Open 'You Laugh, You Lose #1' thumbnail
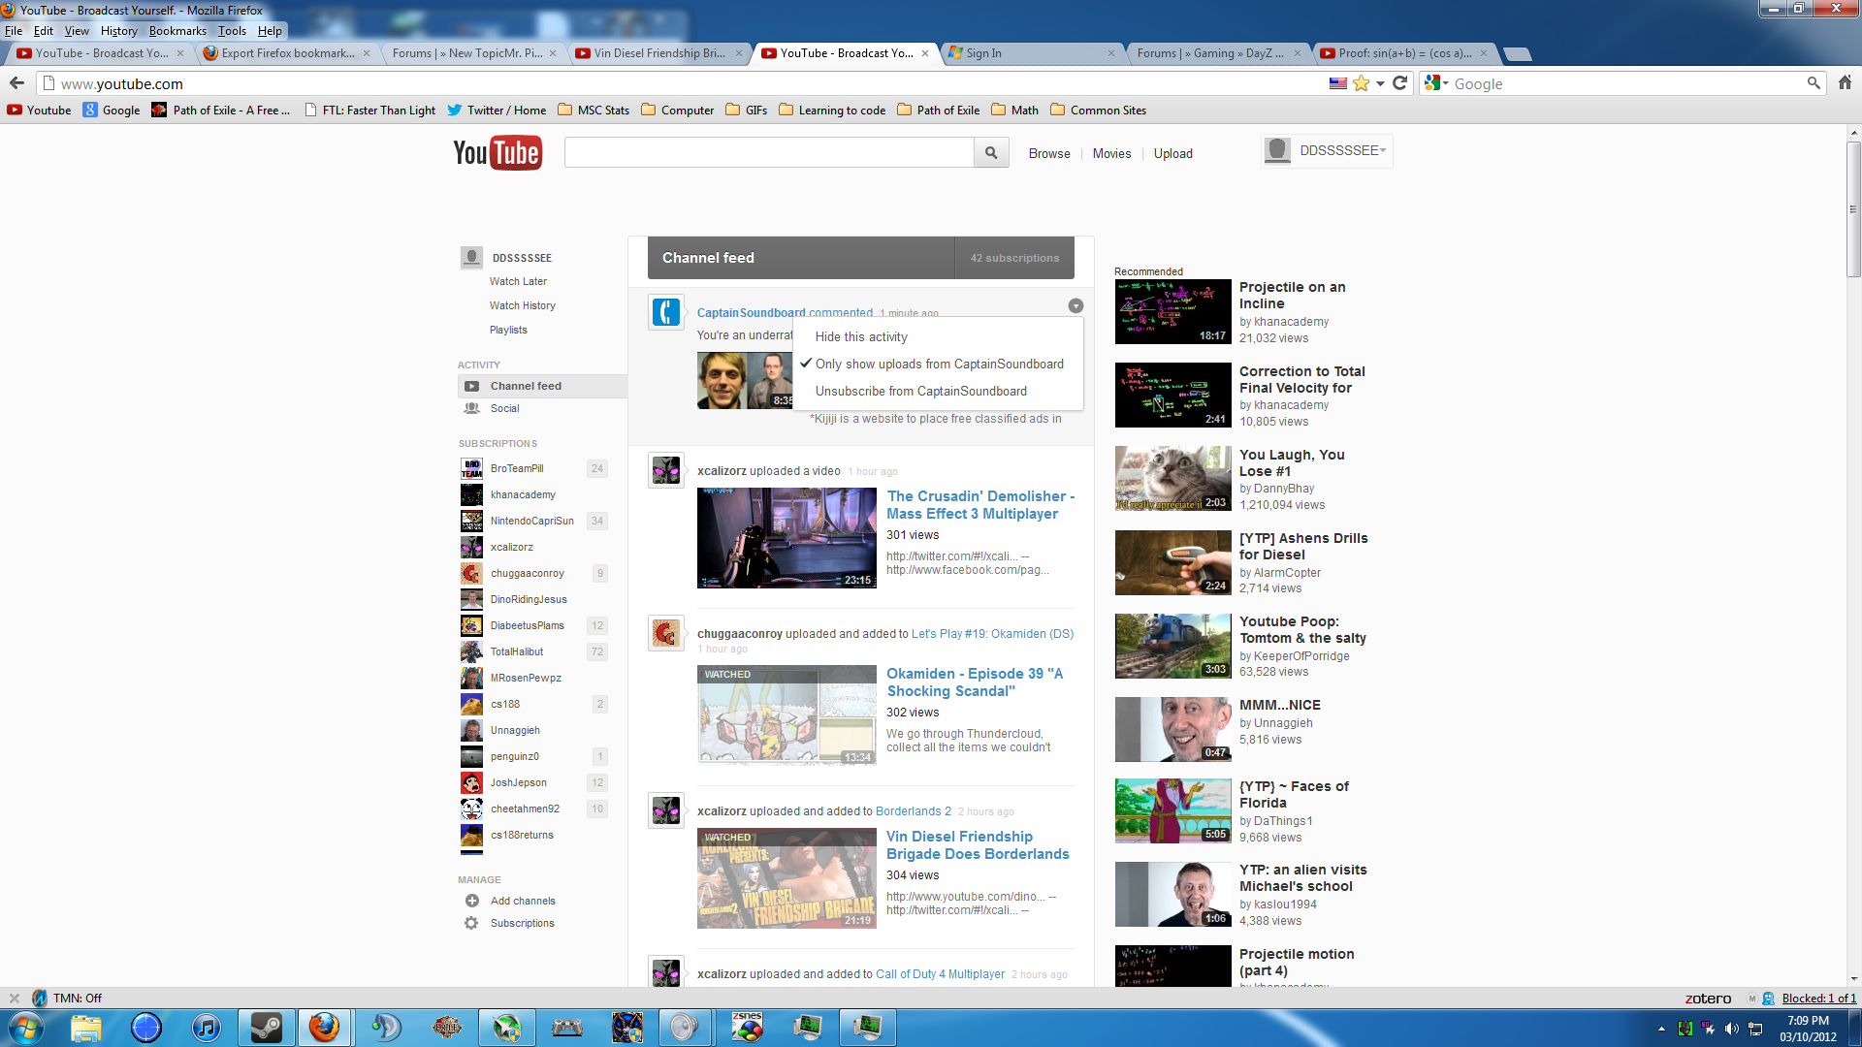The height and width of the screenshot is (1047, 1862). (1172, 479)
